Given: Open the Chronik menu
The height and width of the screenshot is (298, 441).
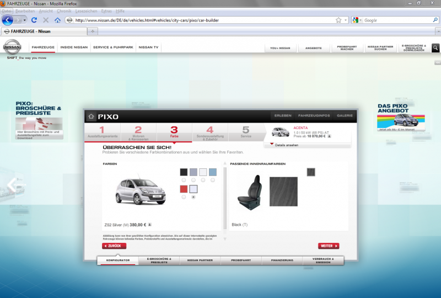Looking at the screenshot, I should coord(64,11).
